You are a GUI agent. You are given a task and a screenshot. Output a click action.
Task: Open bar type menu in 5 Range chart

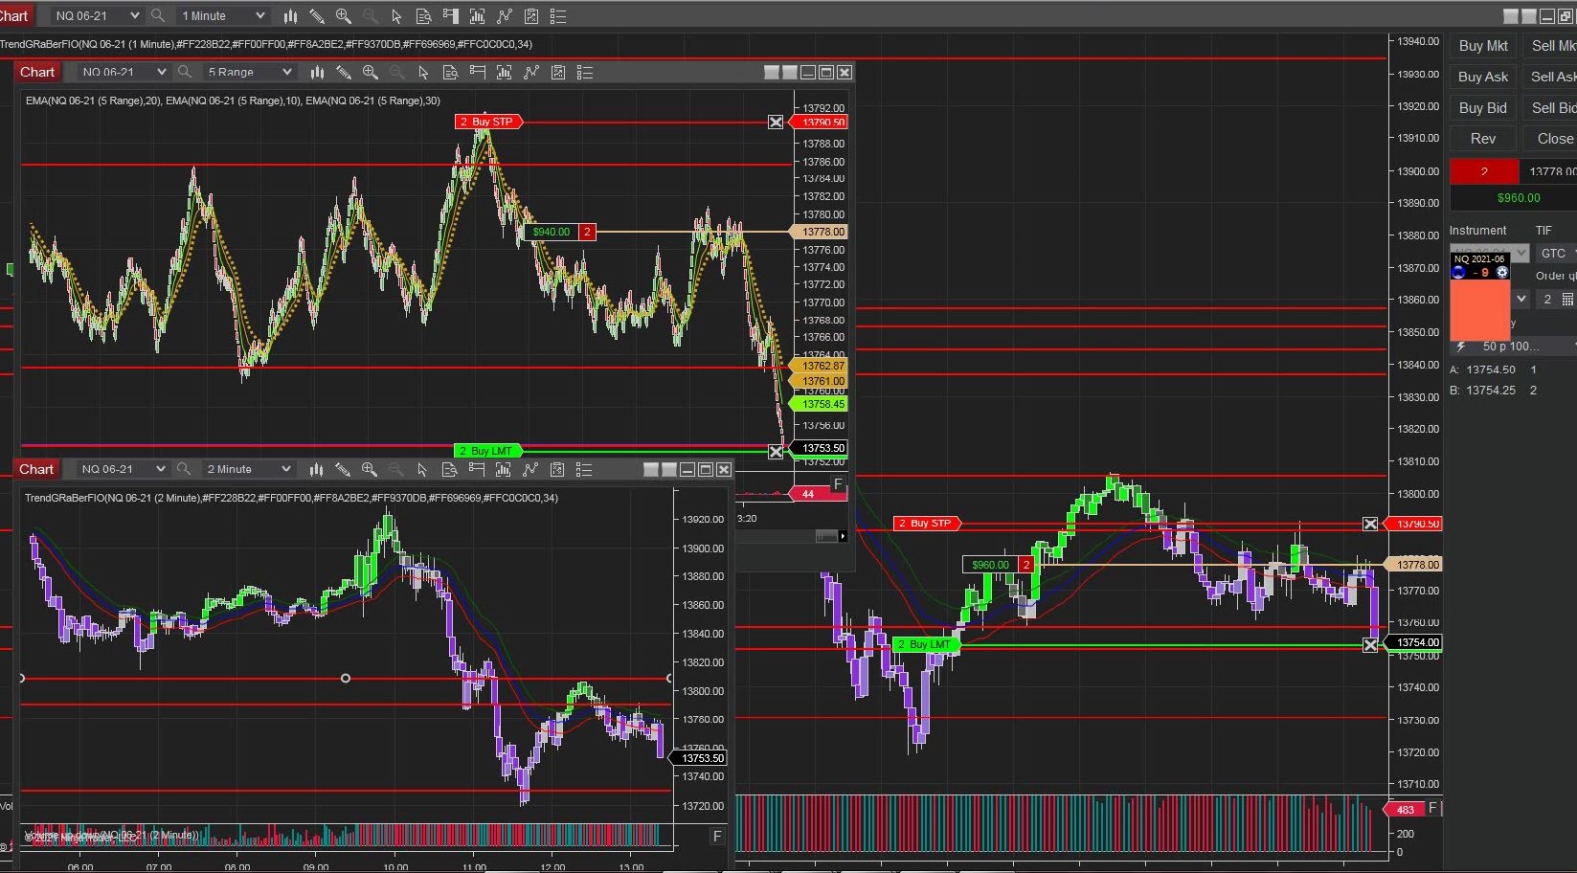317,72
